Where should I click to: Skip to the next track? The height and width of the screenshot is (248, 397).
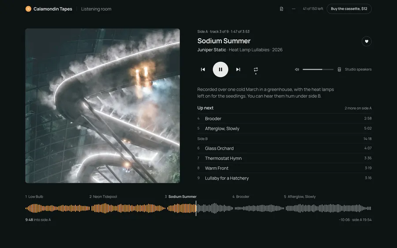click(x=238, y=69)
